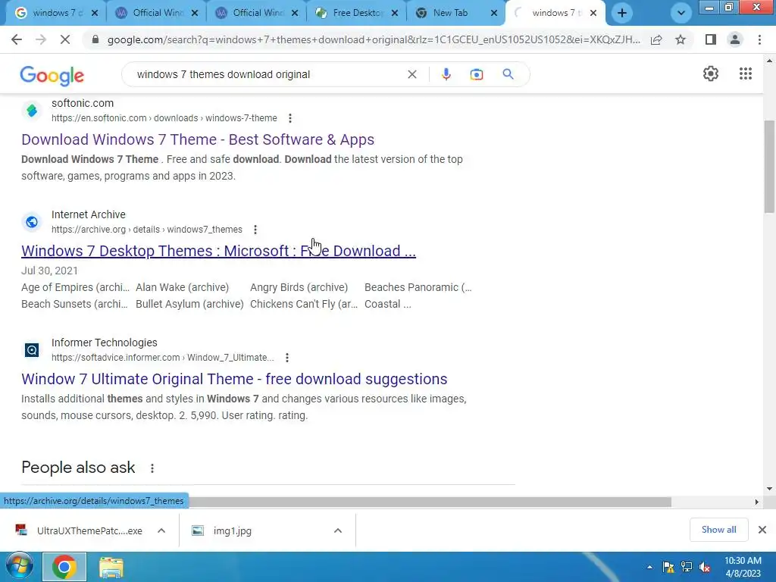The image size is (776, 582).
Task: Click Alan Wake (archive) text
Action: pos(182,287)
